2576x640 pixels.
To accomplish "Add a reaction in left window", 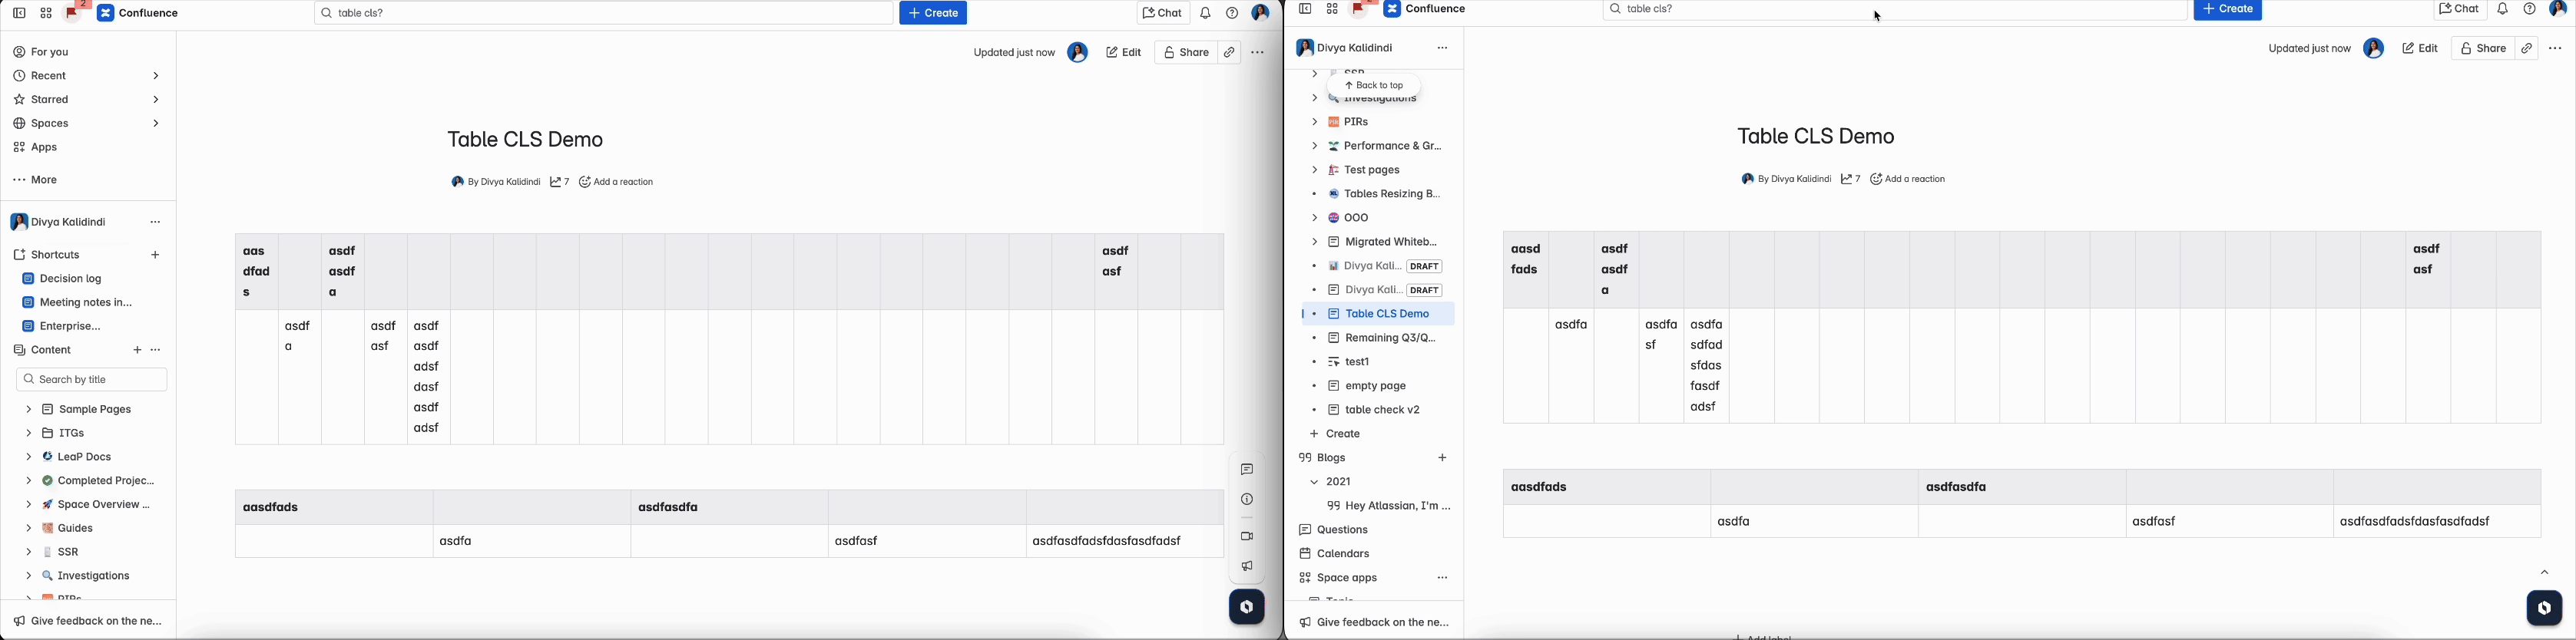I will point(617,183).
